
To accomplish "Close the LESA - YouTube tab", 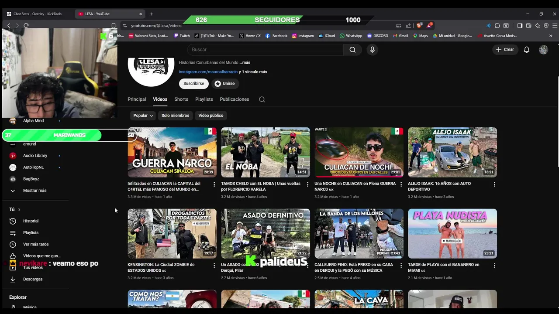I will coord(140,14).
